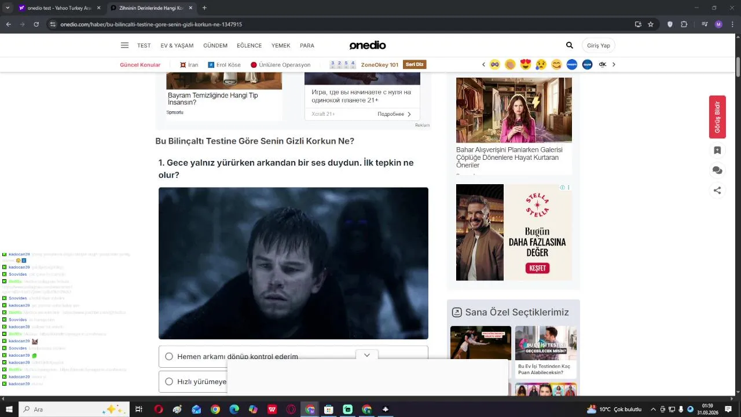Click the heart-eyes emoji reaction
Image resolution: width=741 pixels, height=417 pixels.
[526, 64]
